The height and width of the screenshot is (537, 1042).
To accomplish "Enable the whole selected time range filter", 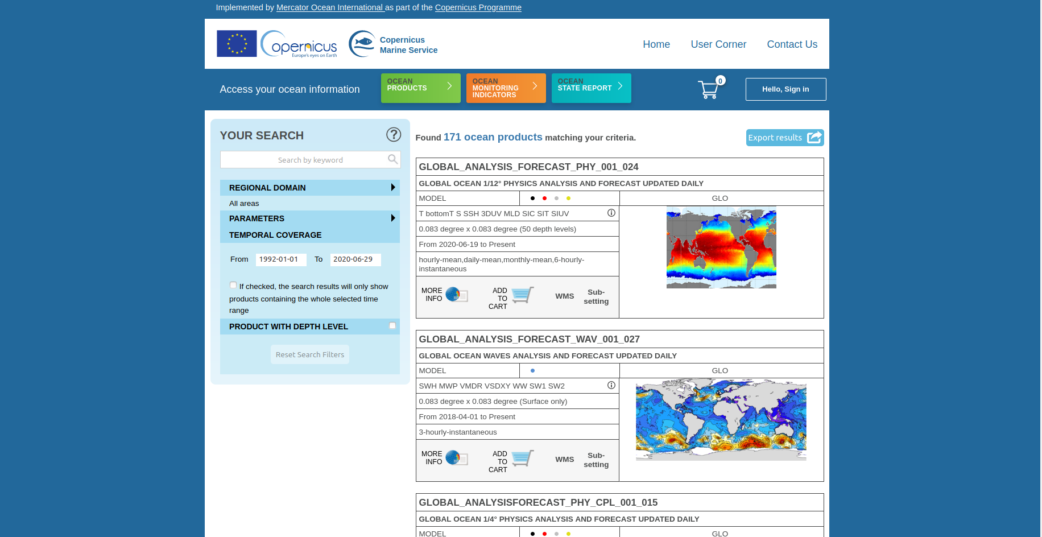I will 233,284.
